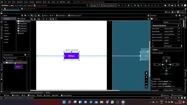Click the Guidelines icon in design toolbar
The width and height of the screenshot is (187, 105).
(x=56, y=19)
